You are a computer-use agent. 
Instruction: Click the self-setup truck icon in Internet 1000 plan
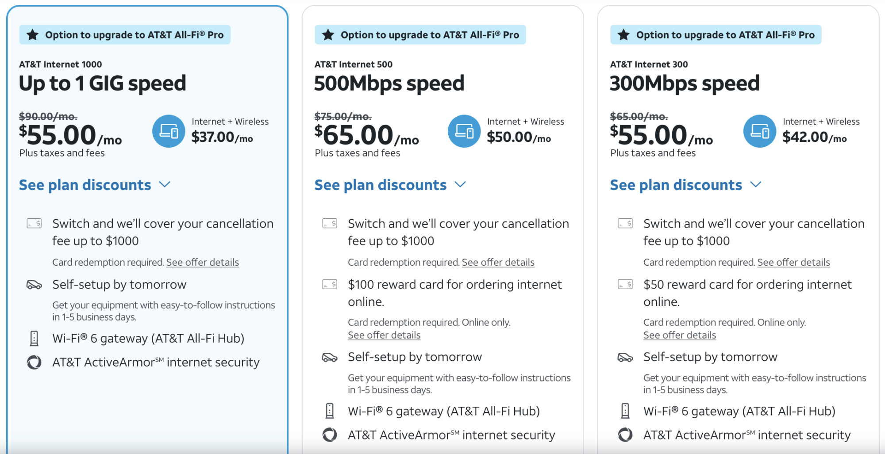pos(34,285)
